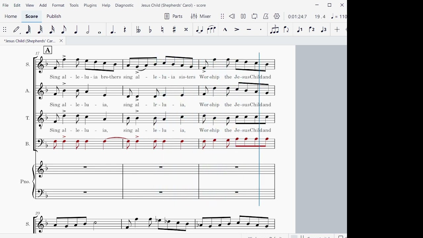Viewport: 423px width, 238px height.
Task: Select quarter note duration
Action: [x=76, y=30]
